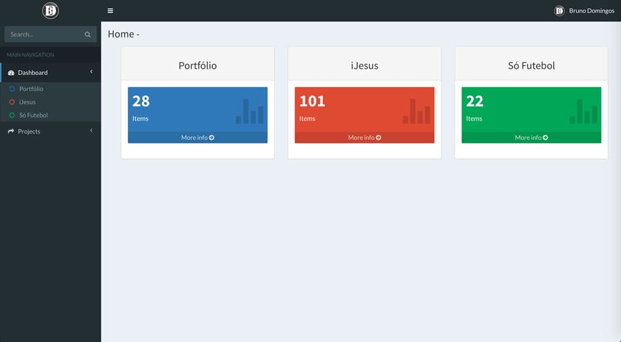Click the logo at top of sidebar
621x342 pixels.
[50, 11]
